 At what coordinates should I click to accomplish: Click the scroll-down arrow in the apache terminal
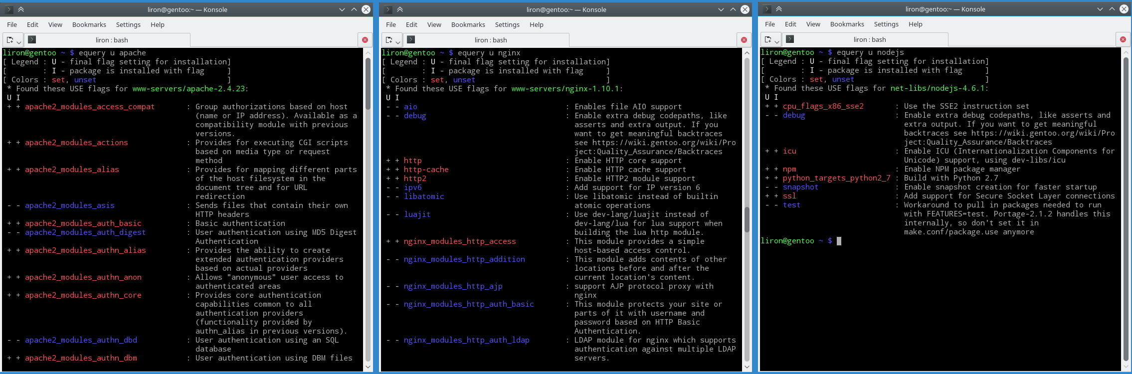coord(368,367)
